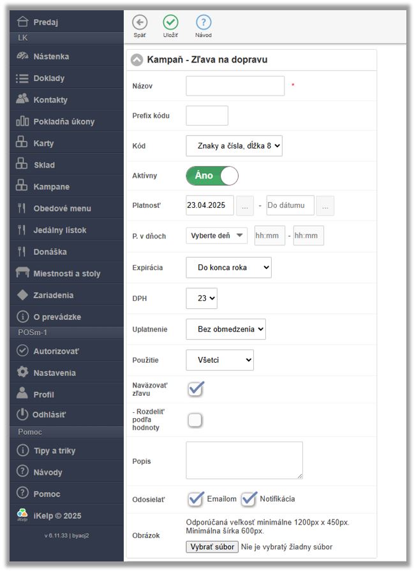Save the campaign with Uložiť icon
This screenshot has width=414, height=571.
click(x=170, y=22)
